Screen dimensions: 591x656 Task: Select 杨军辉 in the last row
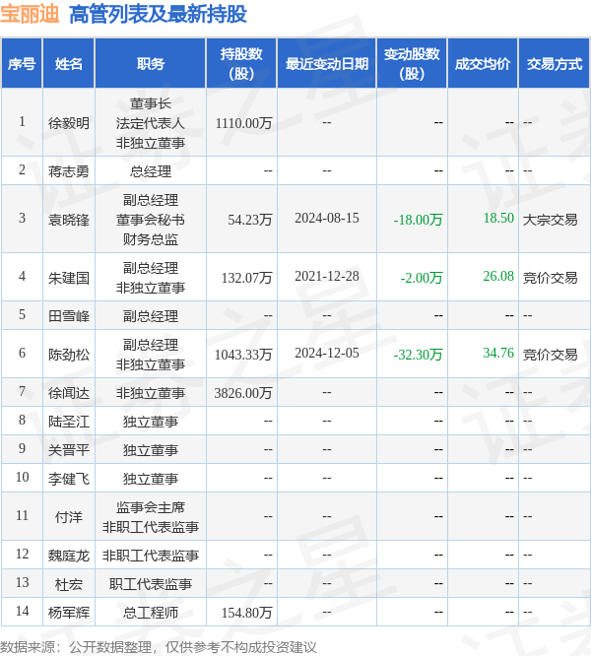(69, 613)
